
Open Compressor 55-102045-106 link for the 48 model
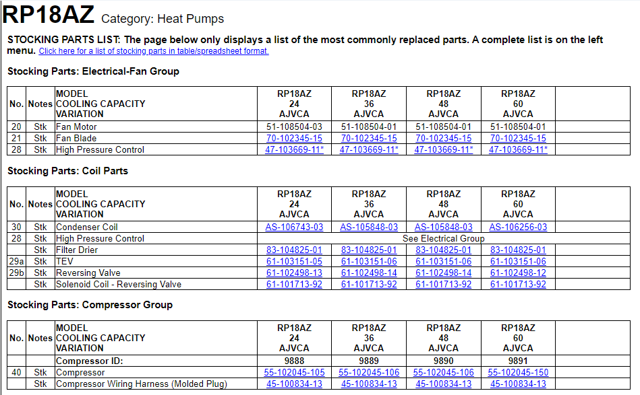click(x=444, y=372)
